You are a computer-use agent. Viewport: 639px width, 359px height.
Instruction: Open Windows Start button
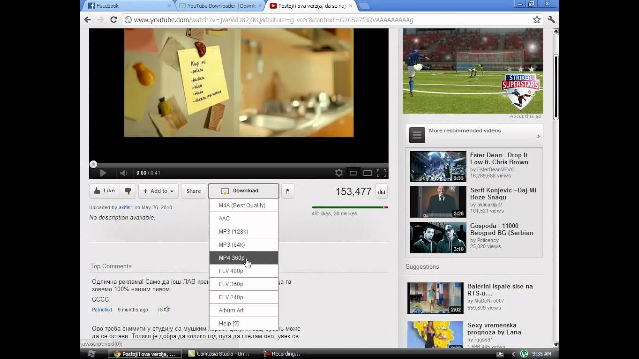[92, 353]
